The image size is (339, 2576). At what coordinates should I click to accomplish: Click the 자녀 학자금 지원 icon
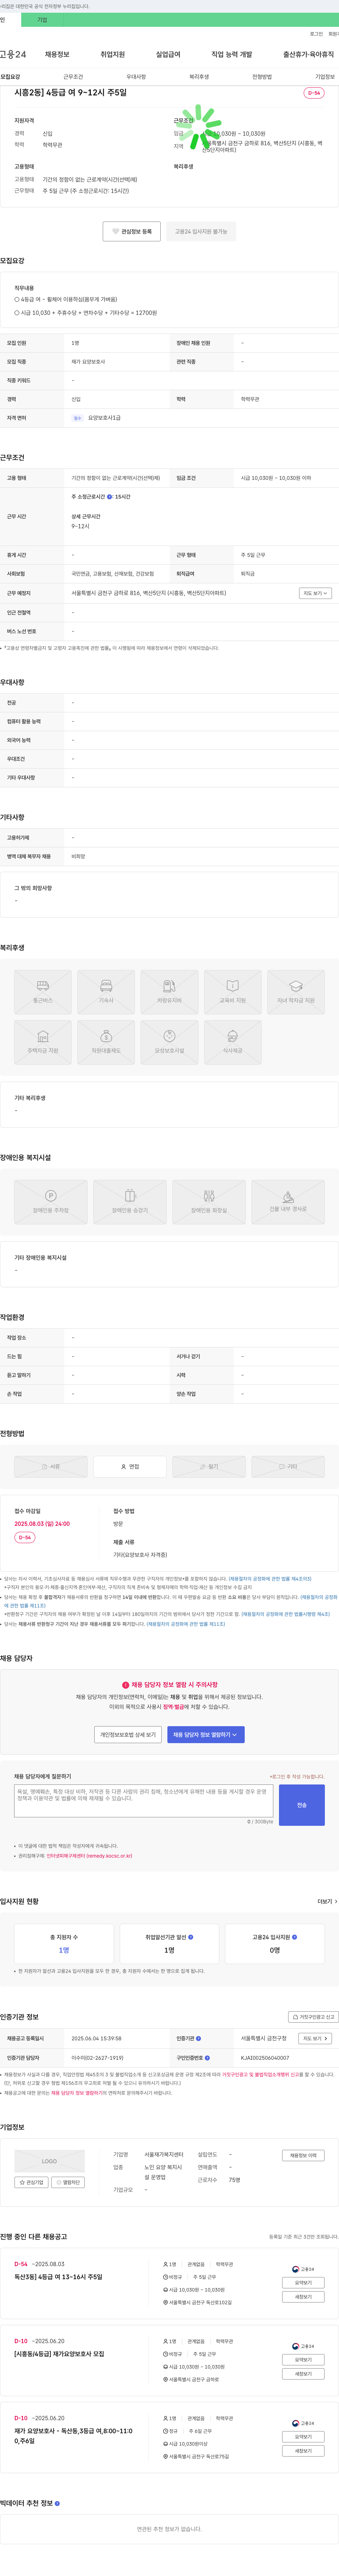[x=296, y=992]
